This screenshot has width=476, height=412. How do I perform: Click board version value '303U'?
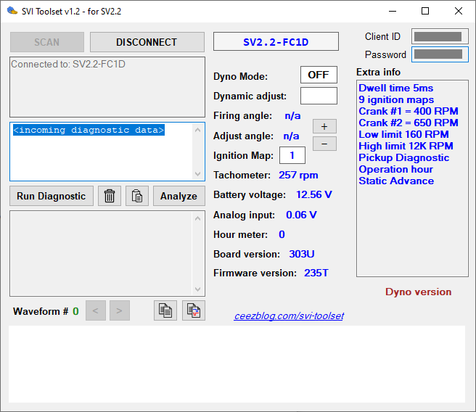(301, 254)
